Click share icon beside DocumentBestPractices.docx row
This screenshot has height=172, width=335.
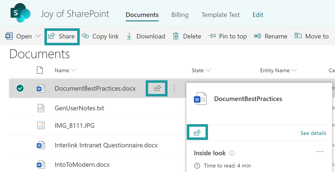[x=157, y=88]
